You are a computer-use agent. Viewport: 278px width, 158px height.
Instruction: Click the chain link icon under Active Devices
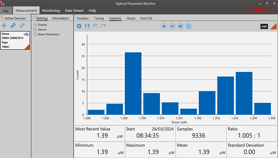click(22, 26)
